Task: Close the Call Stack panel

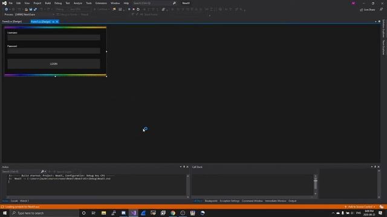Action: click(x=379, y=167)
